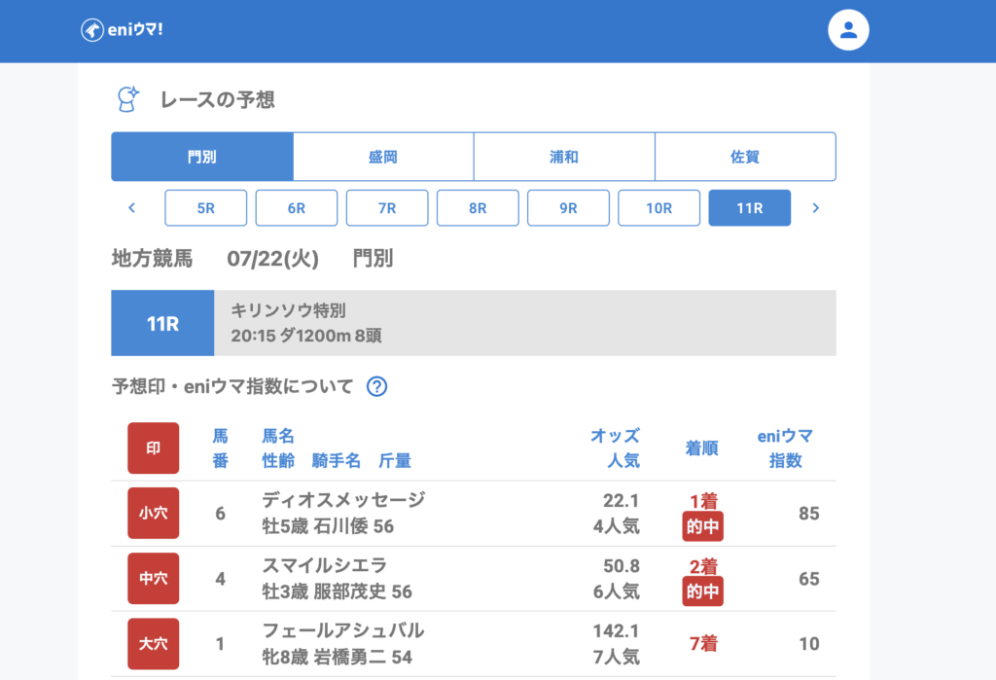This screenshot has width=996, height=680.
Task: Show next races with right chevron
Action: [815, 208]
